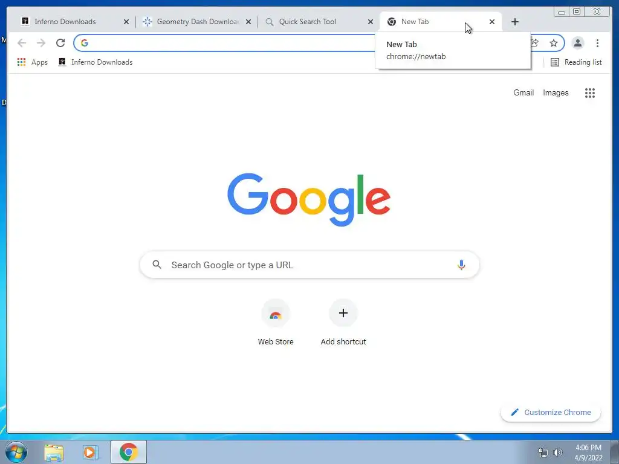Close the Geometry Dash Download tab
Screen dimensions: 619x464
pos(248,22)
